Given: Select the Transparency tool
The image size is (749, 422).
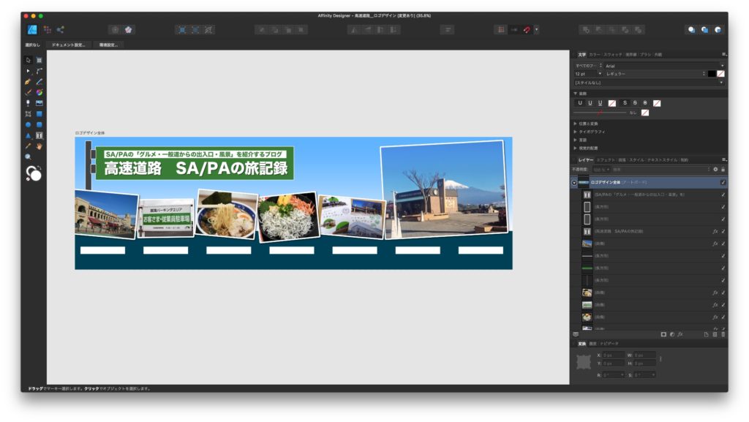Looking at the screenshot, I should point(29,103).
